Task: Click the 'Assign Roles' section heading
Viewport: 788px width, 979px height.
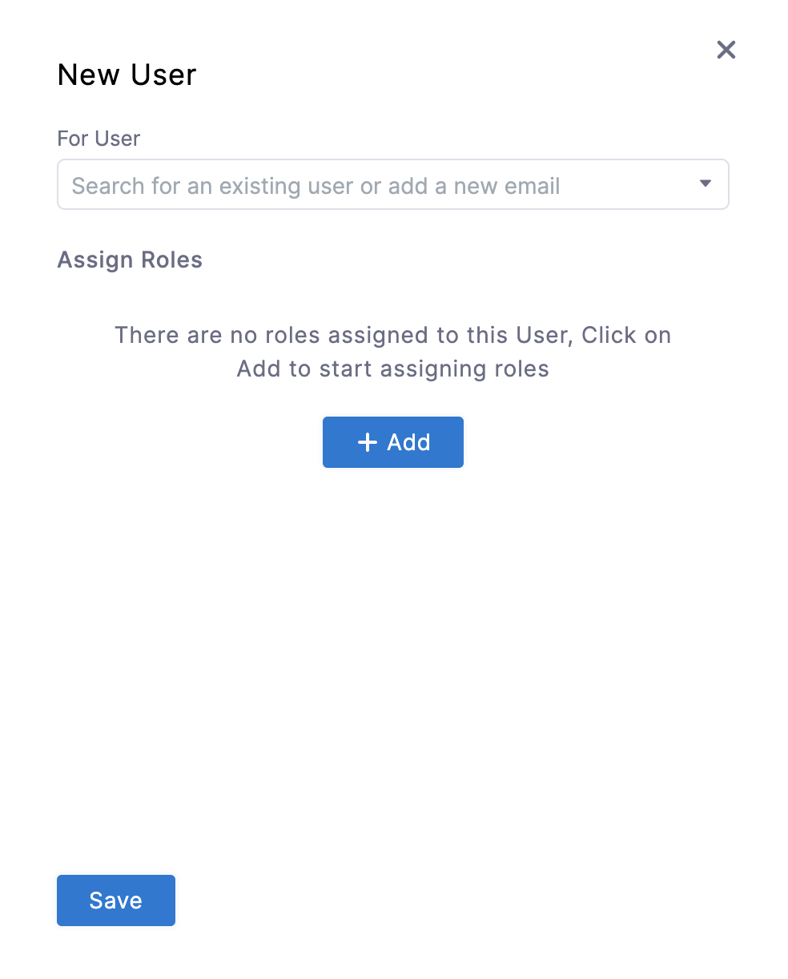Action: (x=130, y=260)
